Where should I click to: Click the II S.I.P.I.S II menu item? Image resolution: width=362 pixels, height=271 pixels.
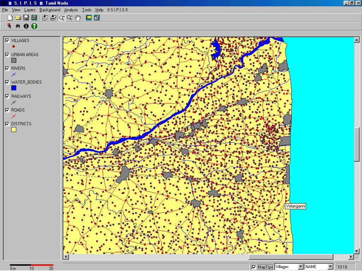[x=117, y=10]
